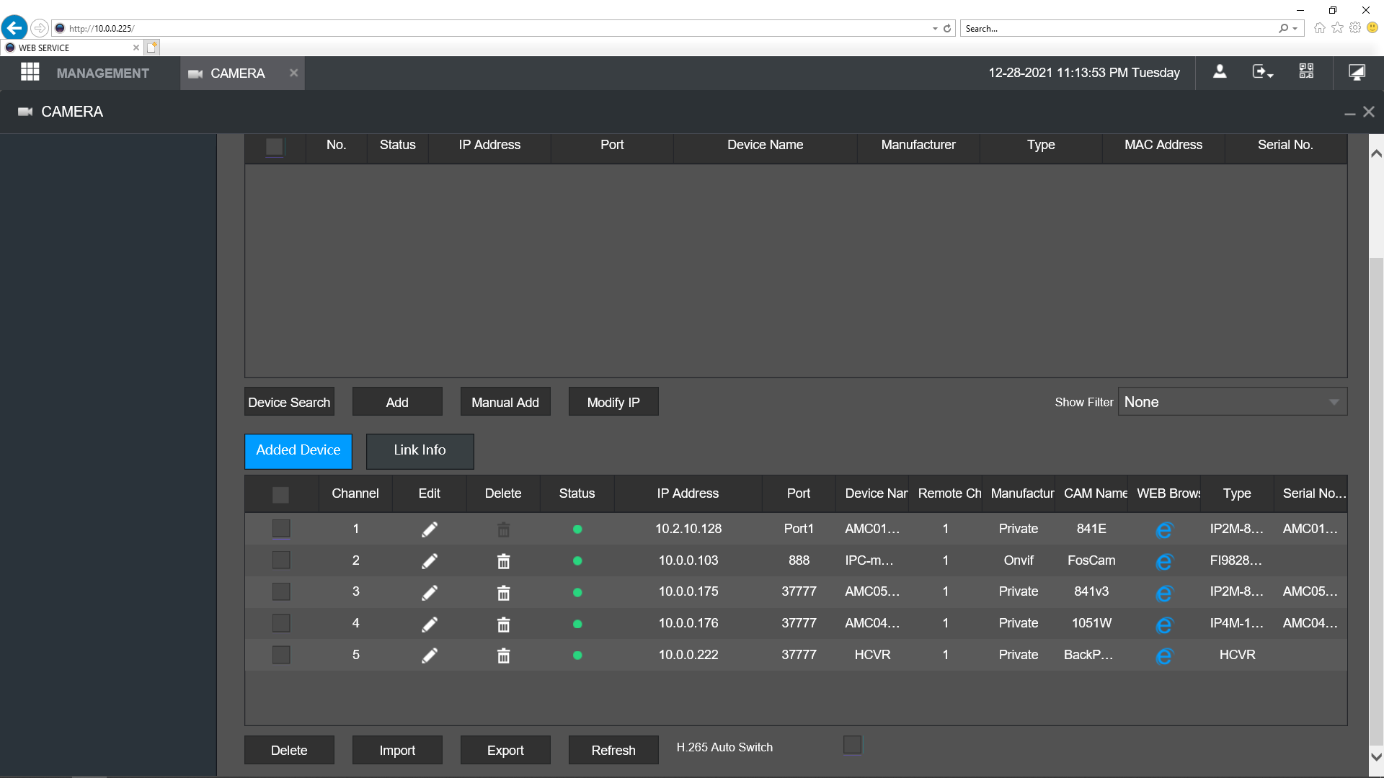Edit channel 4 with pencil icon
1384x778 pixels.
430,625
